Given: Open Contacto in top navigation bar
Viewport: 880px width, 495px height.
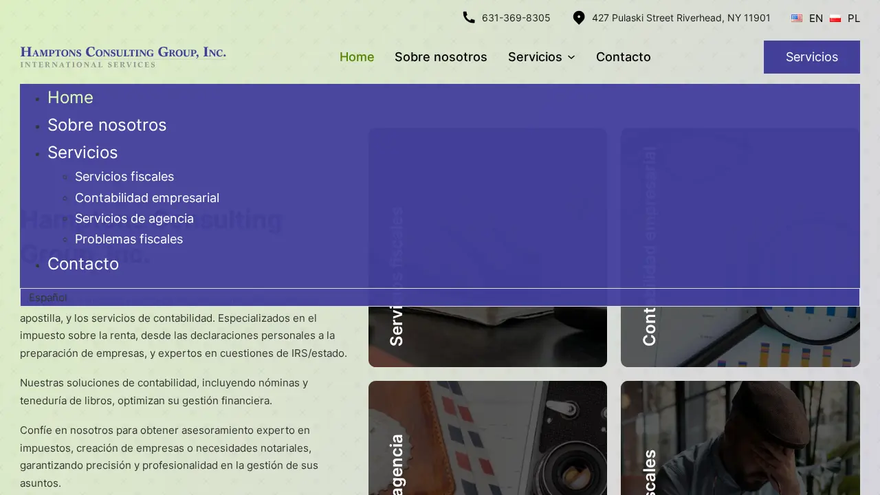Looking at the screenshot, I should coord(624,57).
